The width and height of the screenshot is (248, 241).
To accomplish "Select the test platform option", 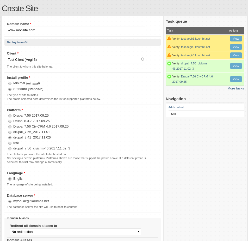I will coord(10,143).
